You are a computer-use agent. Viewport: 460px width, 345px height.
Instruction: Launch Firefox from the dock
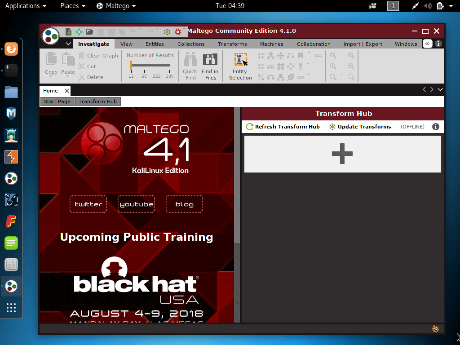(11, 49)
